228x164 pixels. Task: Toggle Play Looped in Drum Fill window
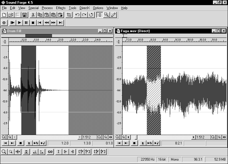coord(36,143)
